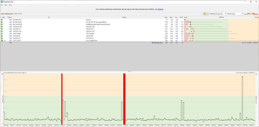Image resolution: width=259 pixels, height=127 pixels.
Task: Follow the Try Sidekick! link
Action: point(159,9)
